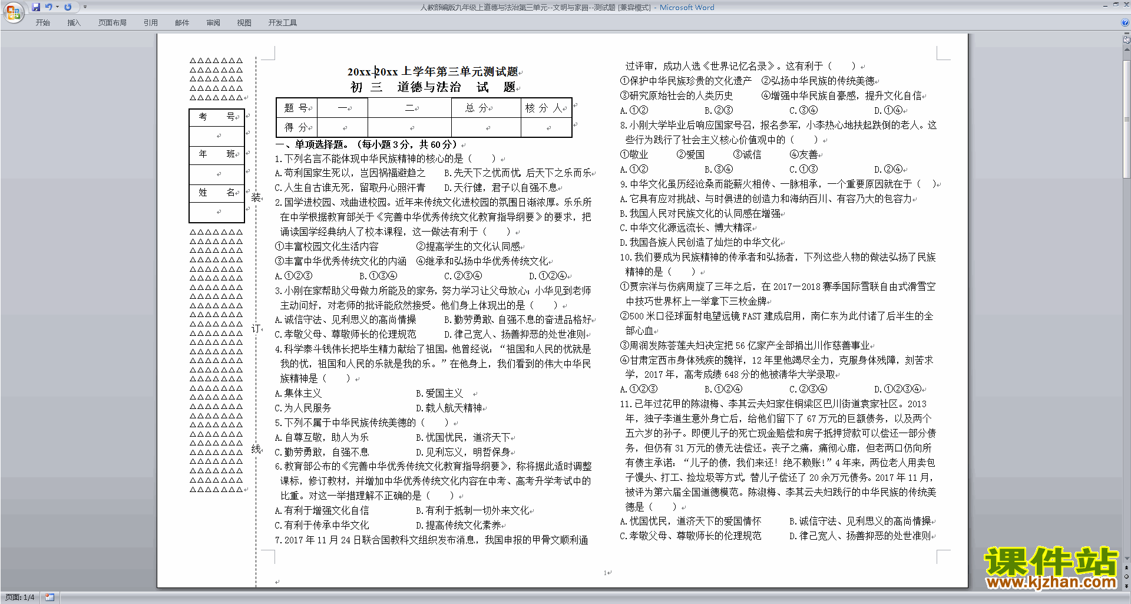This screenshot has width=1131, height=604.
Task: Open the Office button menu
Action: click(x=13, y=12)
